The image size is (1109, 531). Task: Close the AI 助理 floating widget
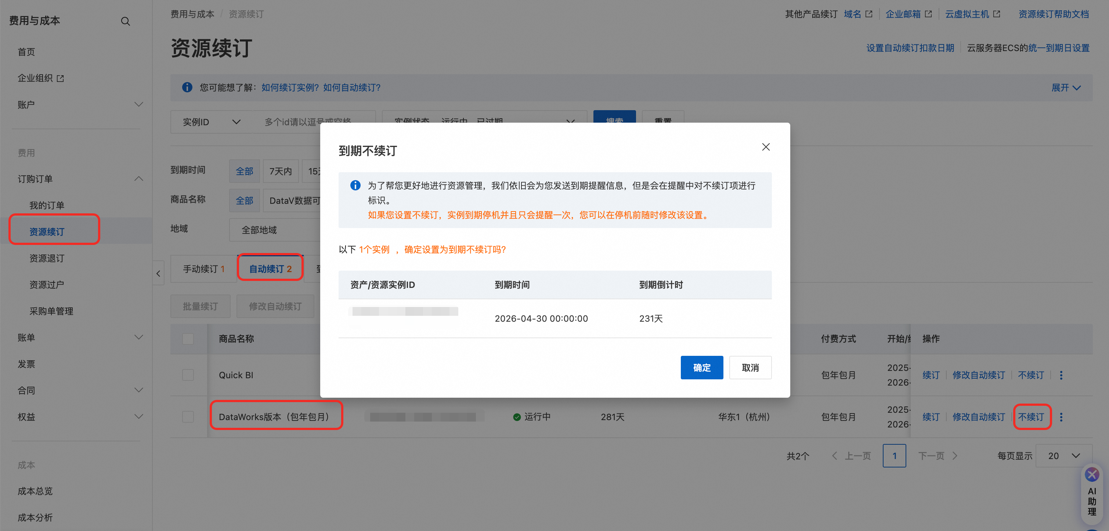coord(1091,474)
